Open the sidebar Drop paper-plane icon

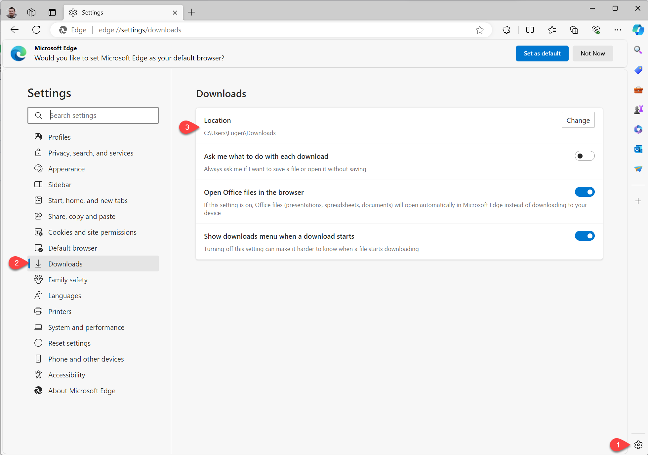(x=638, y=169)
